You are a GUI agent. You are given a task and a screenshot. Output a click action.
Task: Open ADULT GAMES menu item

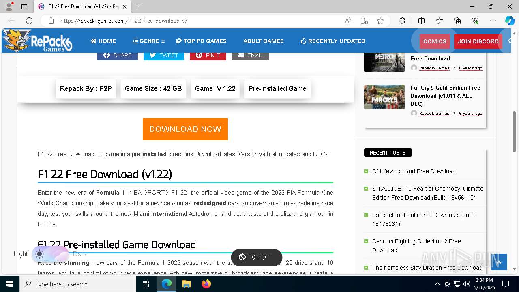coord(264,41)
